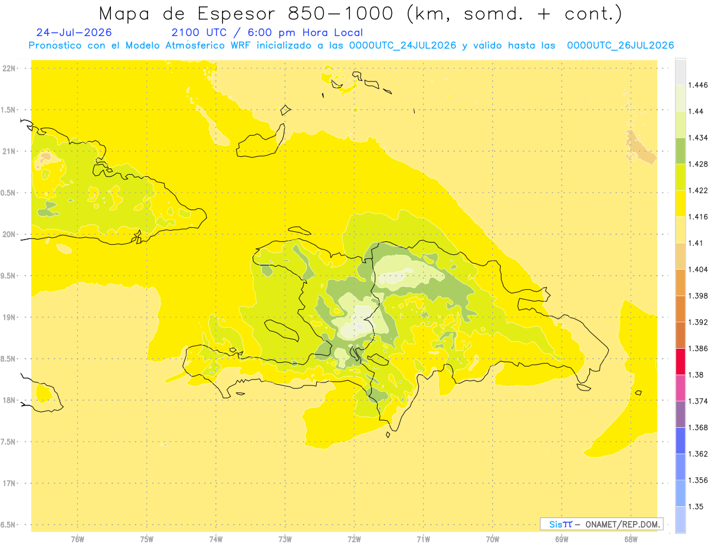
Task: Click the green legend swatch between 1.428 and 1.434
Action: coord(680,150)
